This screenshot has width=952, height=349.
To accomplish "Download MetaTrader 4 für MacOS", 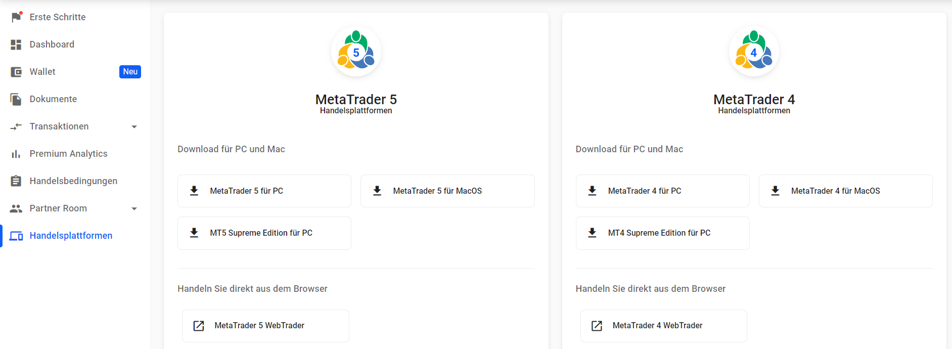I will pyautogui.click(x=845, y=191).
